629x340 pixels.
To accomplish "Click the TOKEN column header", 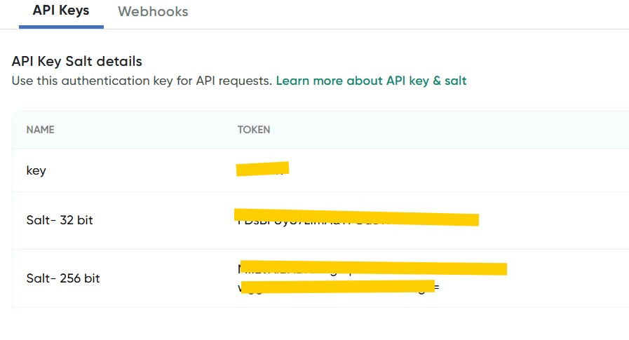I will tap(254, 130).
